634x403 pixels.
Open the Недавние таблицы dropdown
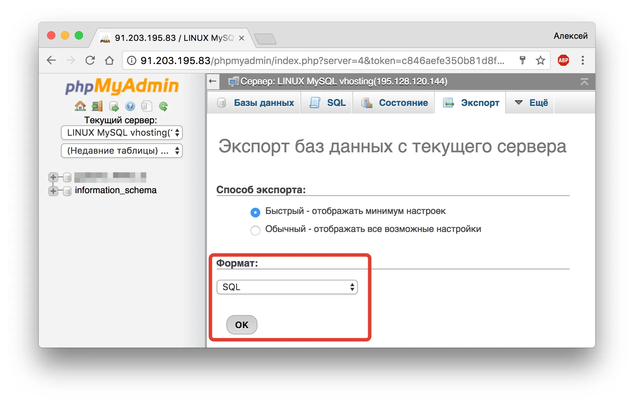(121, 151)
